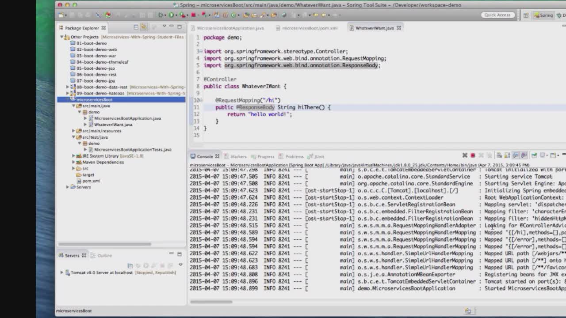Screen dimensions: 566x318
Task: Launch Debug with the bug icon
Action: (161, 15)
